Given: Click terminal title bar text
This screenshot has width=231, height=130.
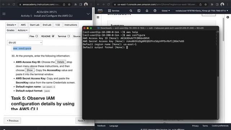Looking at the screenshot, I should coord(152,28).
